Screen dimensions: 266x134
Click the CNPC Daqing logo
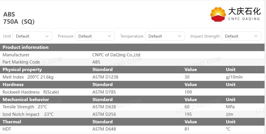click(x=235, y=14)
